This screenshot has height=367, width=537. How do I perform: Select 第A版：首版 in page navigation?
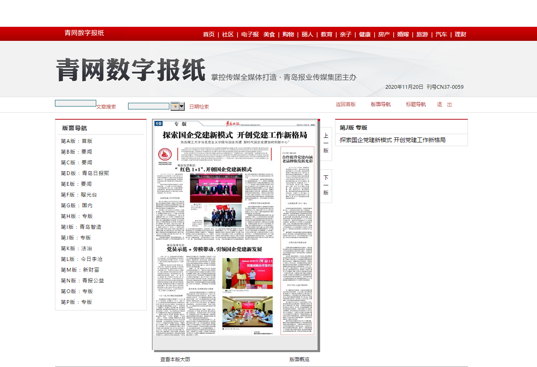77,141
